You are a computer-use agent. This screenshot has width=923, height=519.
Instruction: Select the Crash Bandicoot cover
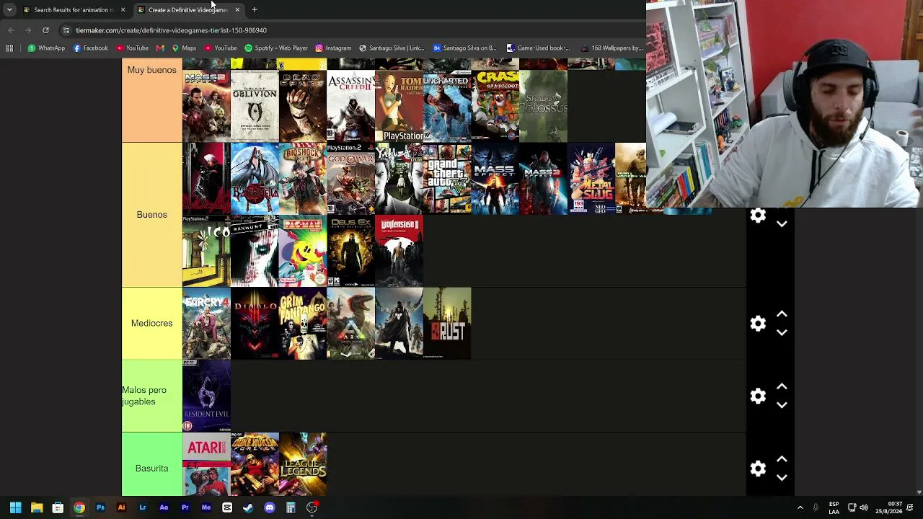495,106
